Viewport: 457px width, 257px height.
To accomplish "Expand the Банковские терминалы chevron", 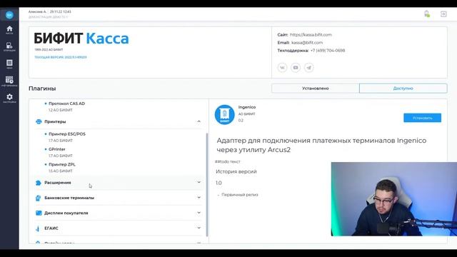I will coord(199,198).
